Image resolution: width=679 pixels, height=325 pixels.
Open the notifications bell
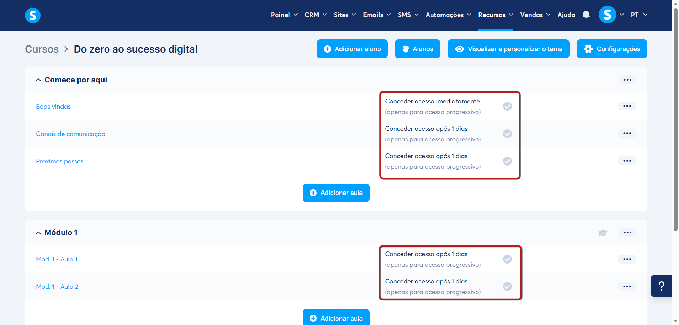586,15
